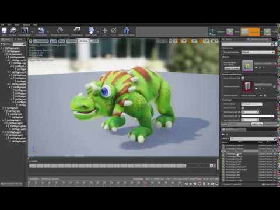Click the Save icon in the toolbar
The width and height of the screenshot is (280, 210).
click(x=4, y=31)
